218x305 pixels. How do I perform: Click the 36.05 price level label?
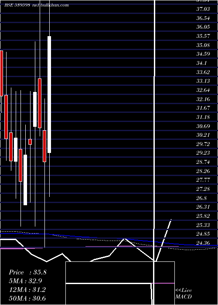coord(203,27)
